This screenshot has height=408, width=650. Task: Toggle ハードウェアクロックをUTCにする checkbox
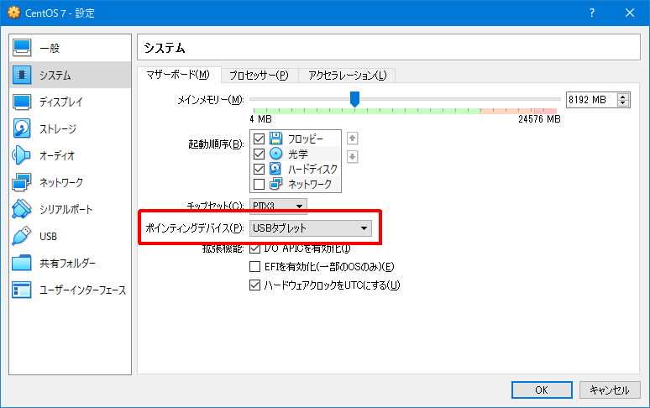[255, 285]
